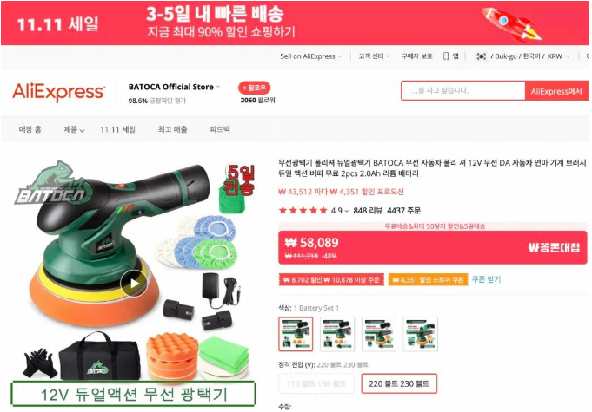Screen dimensions: 592x412
Task: Expand the Sell on AliExpress dropdown
Action: [x=310, y=56]
